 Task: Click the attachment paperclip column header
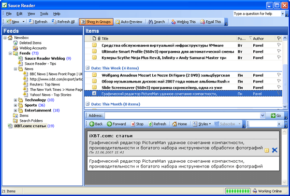99,39
